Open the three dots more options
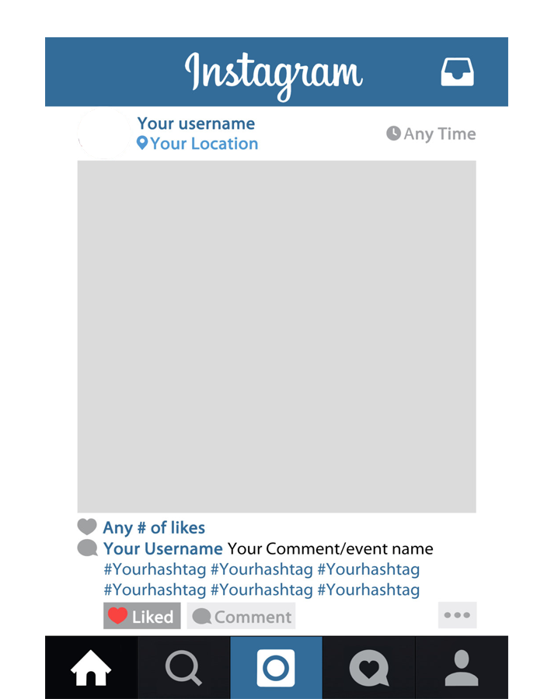This screenshot has height=699, width=544. (x=457, y=615)
